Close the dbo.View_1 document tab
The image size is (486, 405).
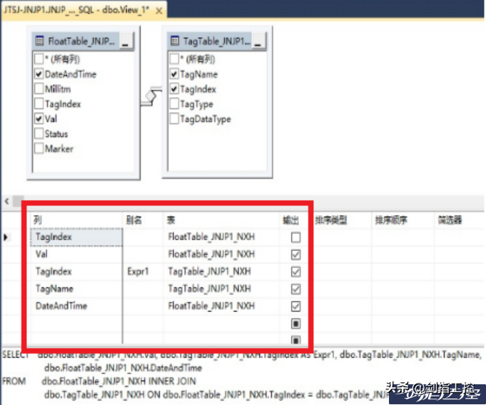(158, 11)
